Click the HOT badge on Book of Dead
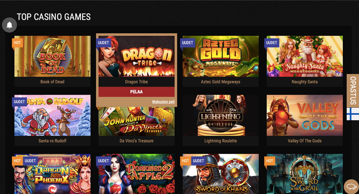The image size is (359, 194). click(x=17, y=43)
